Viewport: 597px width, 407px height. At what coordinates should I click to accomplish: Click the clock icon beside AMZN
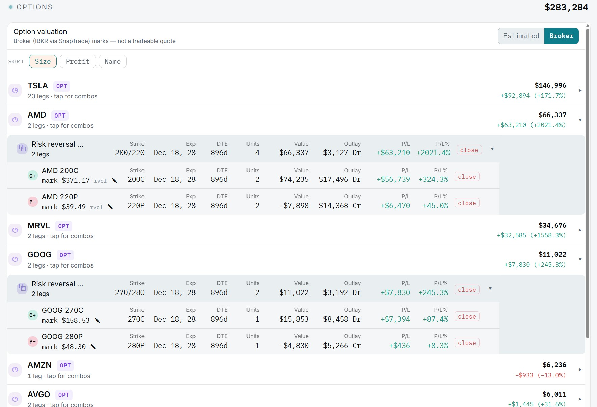[x=15, y=370]
